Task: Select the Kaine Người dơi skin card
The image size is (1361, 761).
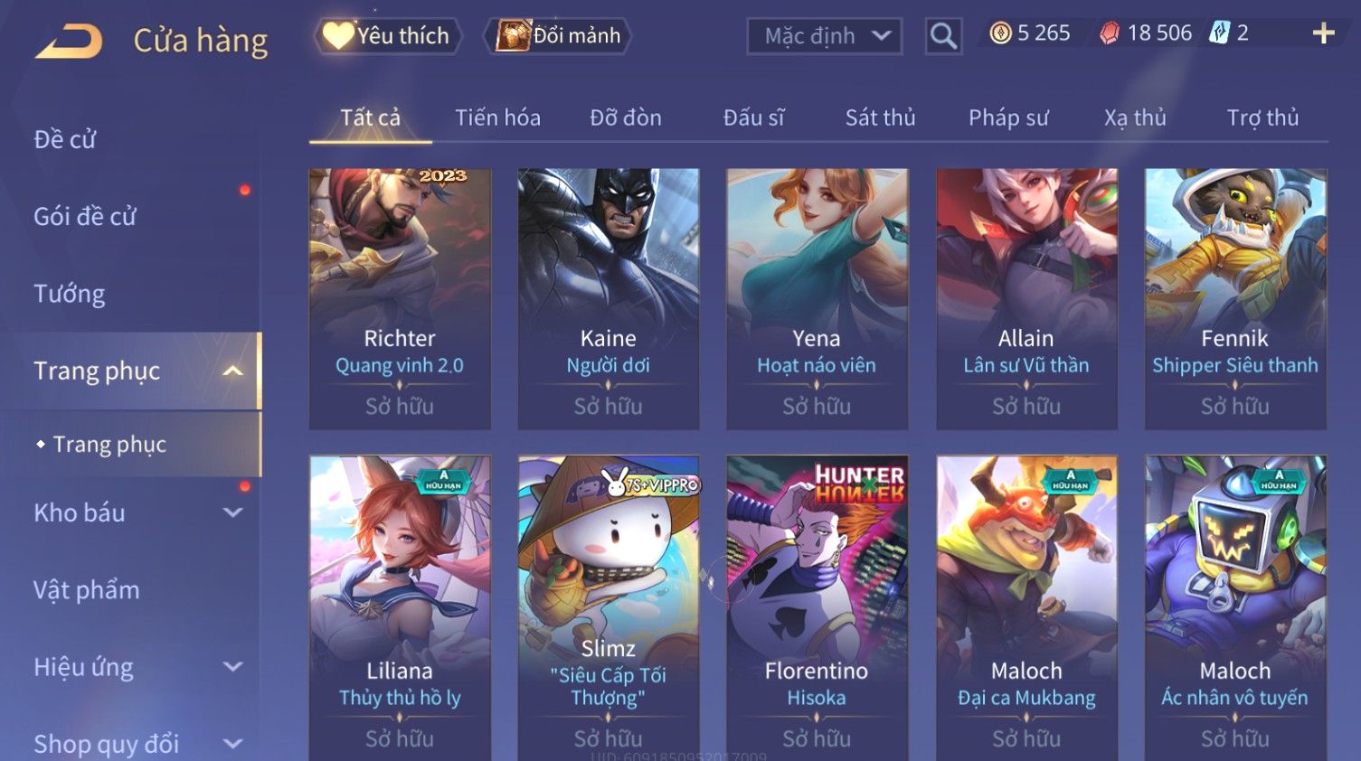Action: [x=608, y=298]
